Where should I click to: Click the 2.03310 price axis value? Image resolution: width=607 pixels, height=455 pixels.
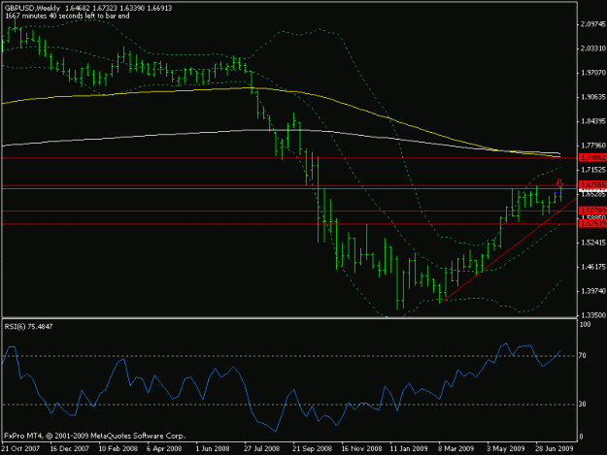(x=593, y=49)
